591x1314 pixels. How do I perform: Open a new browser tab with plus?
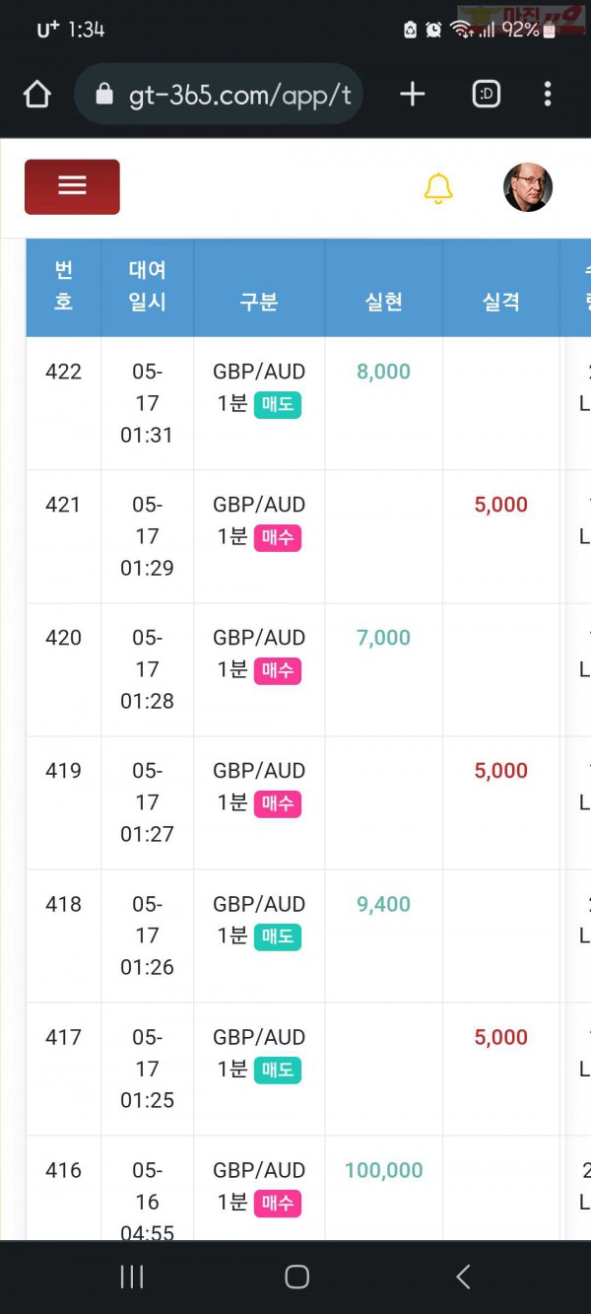[413, 94]
